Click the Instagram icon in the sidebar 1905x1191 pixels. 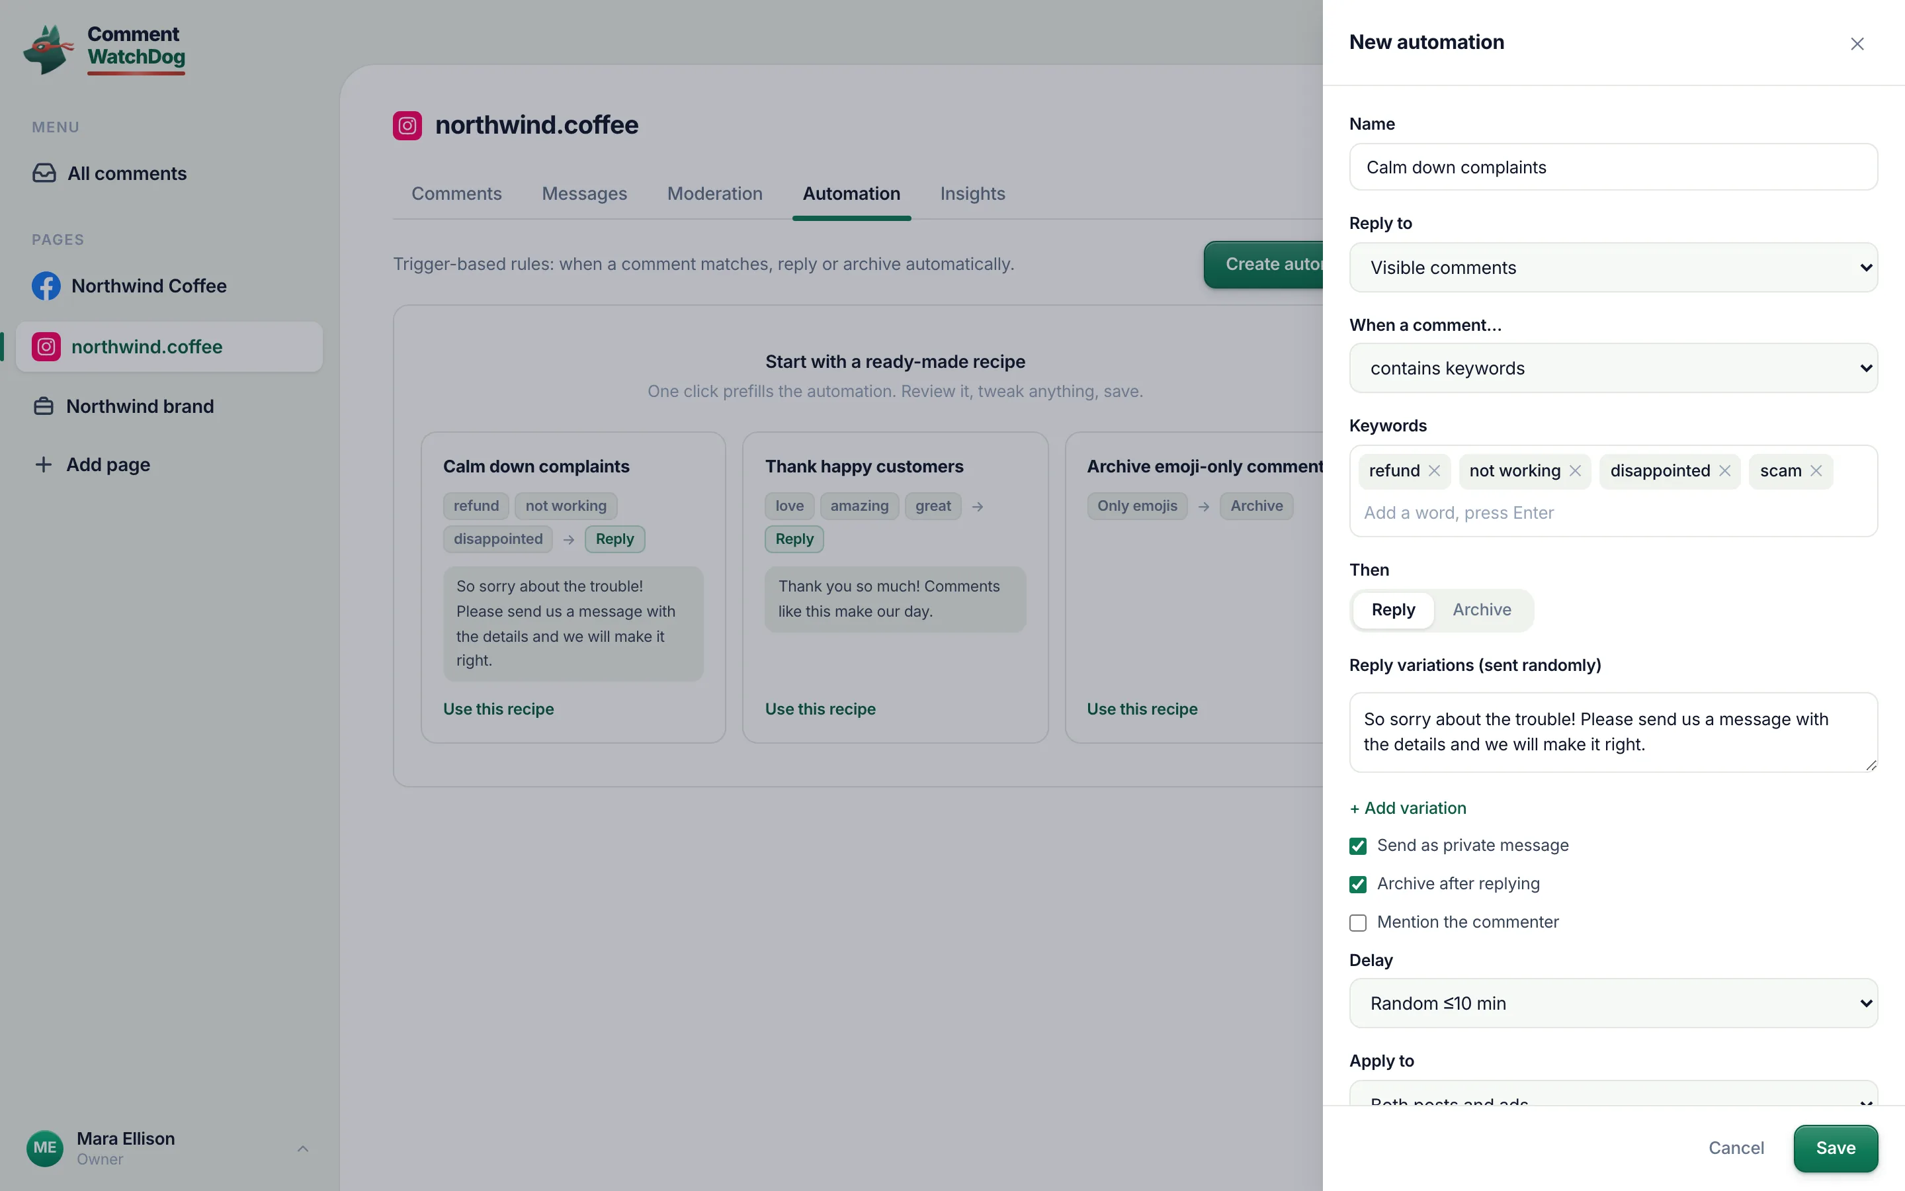tap(46, 347)
